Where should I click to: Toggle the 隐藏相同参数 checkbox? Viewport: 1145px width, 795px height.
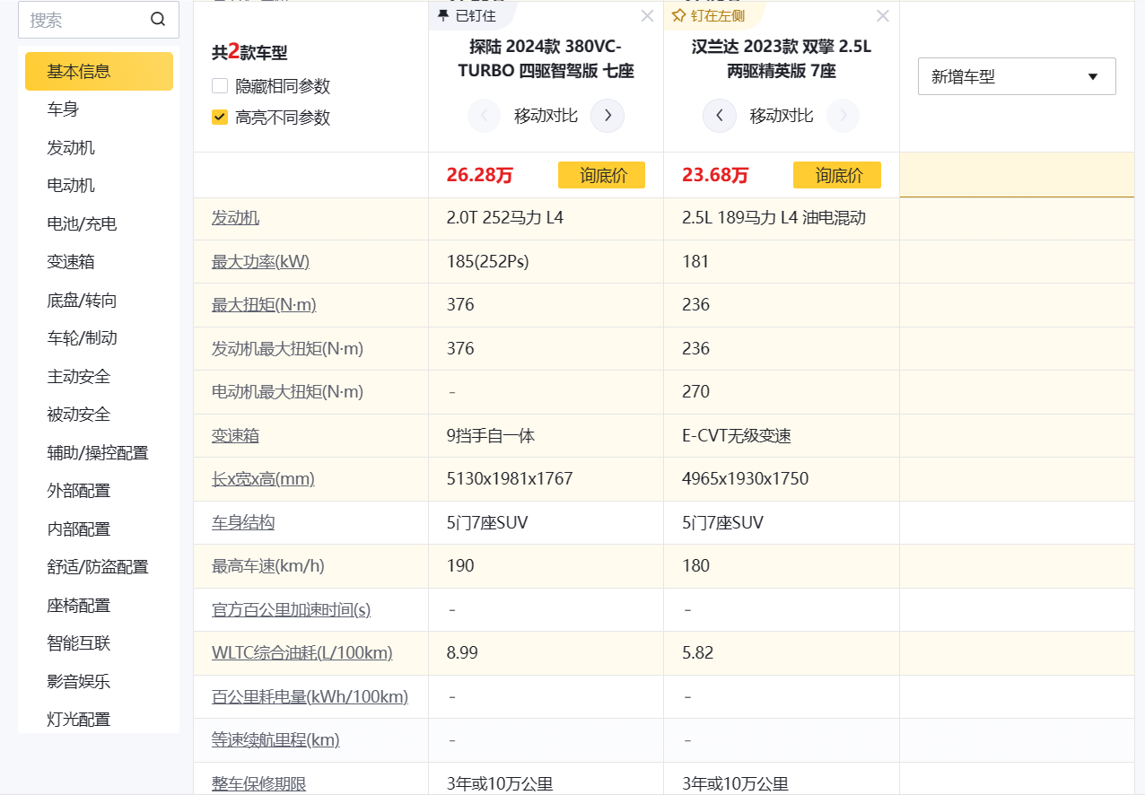(220, 86)
